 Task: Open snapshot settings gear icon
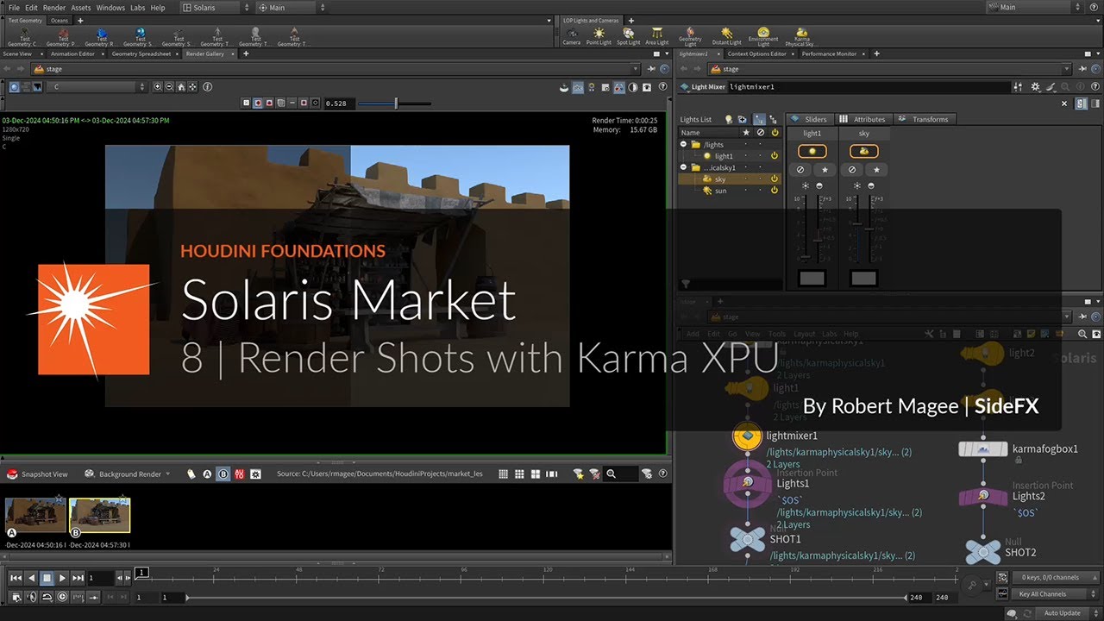[x=255, y=474]
